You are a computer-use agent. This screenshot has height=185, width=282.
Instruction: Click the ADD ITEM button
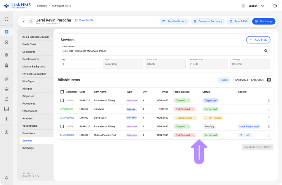pyautogui.click(x=258, y=40)
